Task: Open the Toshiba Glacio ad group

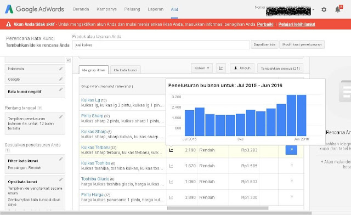Action: point(95,179)
